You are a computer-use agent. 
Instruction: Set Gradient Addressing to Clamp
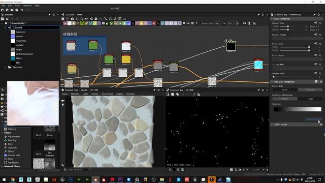tap(310, 99)
